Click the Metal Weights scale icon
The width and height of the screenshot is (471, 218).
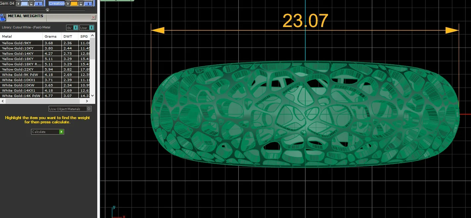click(x=3, y=17)
